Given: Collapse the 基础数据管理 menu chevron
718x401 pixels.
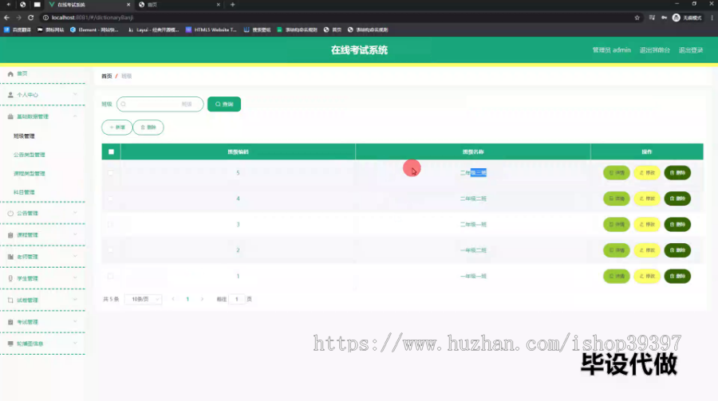Looking at the screenshot, I should tap(75, 116).
